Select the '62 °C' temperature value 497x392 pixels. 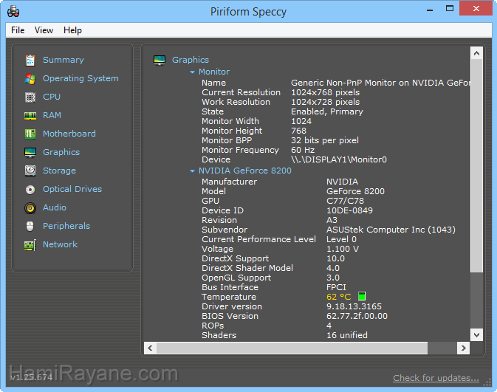click(338, 297)
